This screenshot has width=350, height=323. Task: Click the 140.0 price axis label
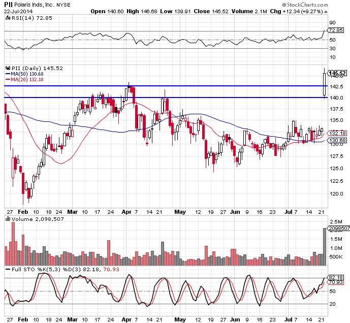point(336,98)
